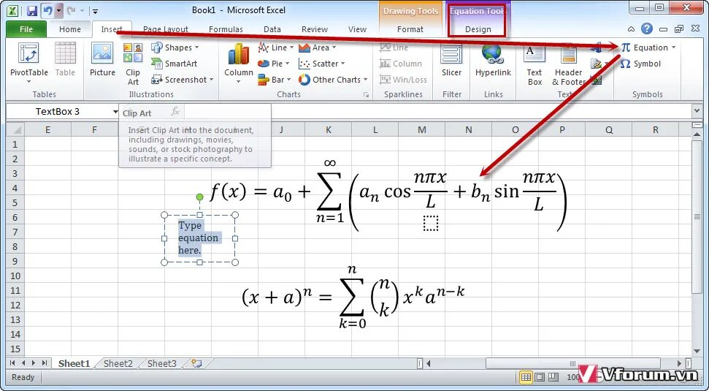Click inside the Name Box showing TextBox 3
Image resolution: width=709 pixels, height=391 pixels.
coord(58,112)
